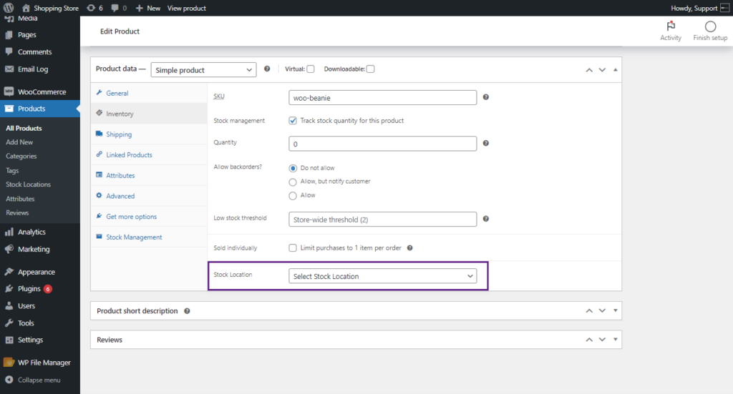Click the Collapse menu arrow icon
Screen dimensions: 733x394
[x=9, y=380]
